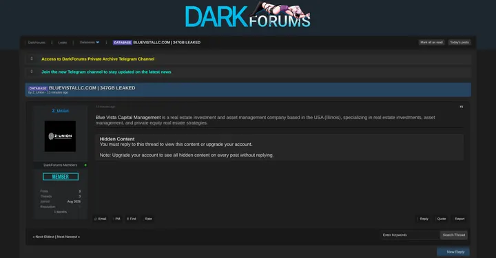Click icon beside new Telegram channel announcement
Image resolution: width=496 pixels, height=258 pixels.
click(32, 72)
